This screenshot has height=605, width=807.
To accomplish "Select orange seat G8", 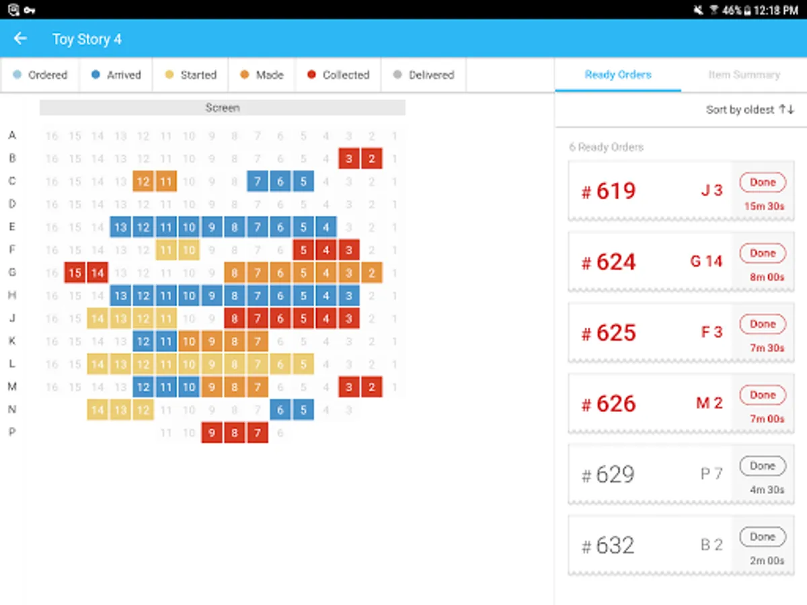I will 235,273.
